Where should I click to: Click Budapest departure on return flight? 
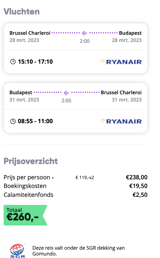21,93
